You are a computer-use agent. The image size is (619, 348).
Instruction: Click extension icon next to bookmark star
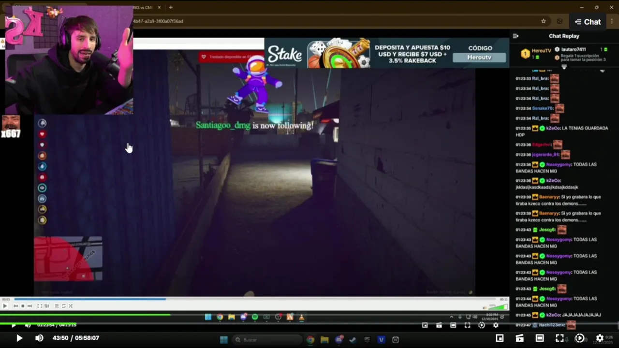(560, 21)
